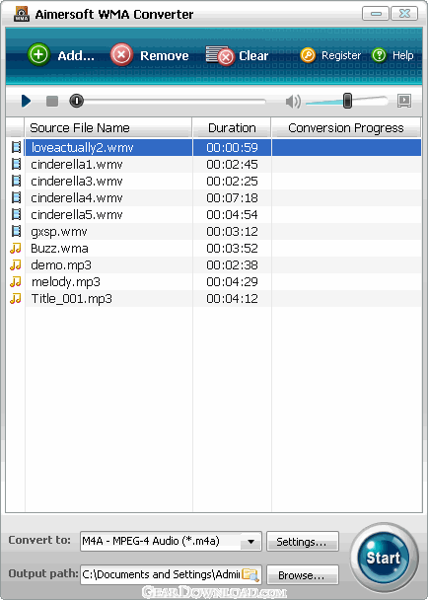Click the film icon beside cinderella4.wmv
This screenshot has width=428, height=600.
[x=16, y=197]
